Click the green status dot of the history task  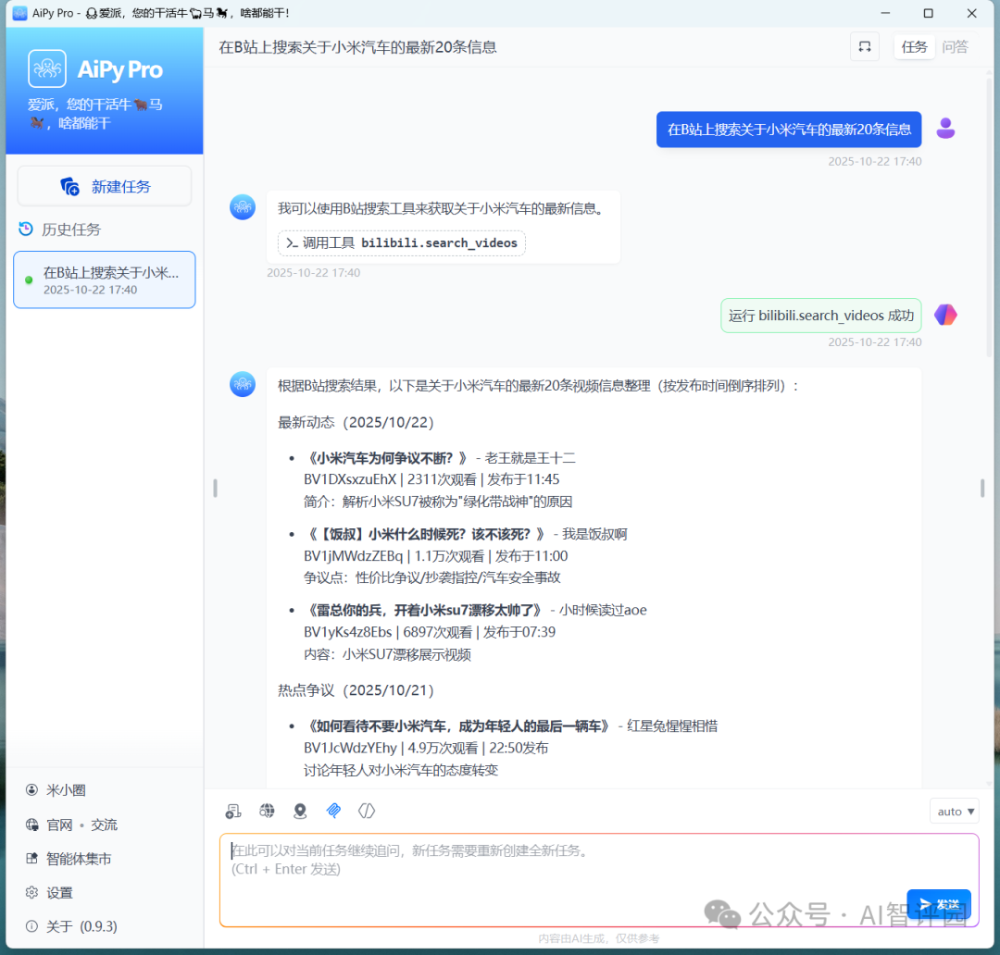(x=29, y=279)
